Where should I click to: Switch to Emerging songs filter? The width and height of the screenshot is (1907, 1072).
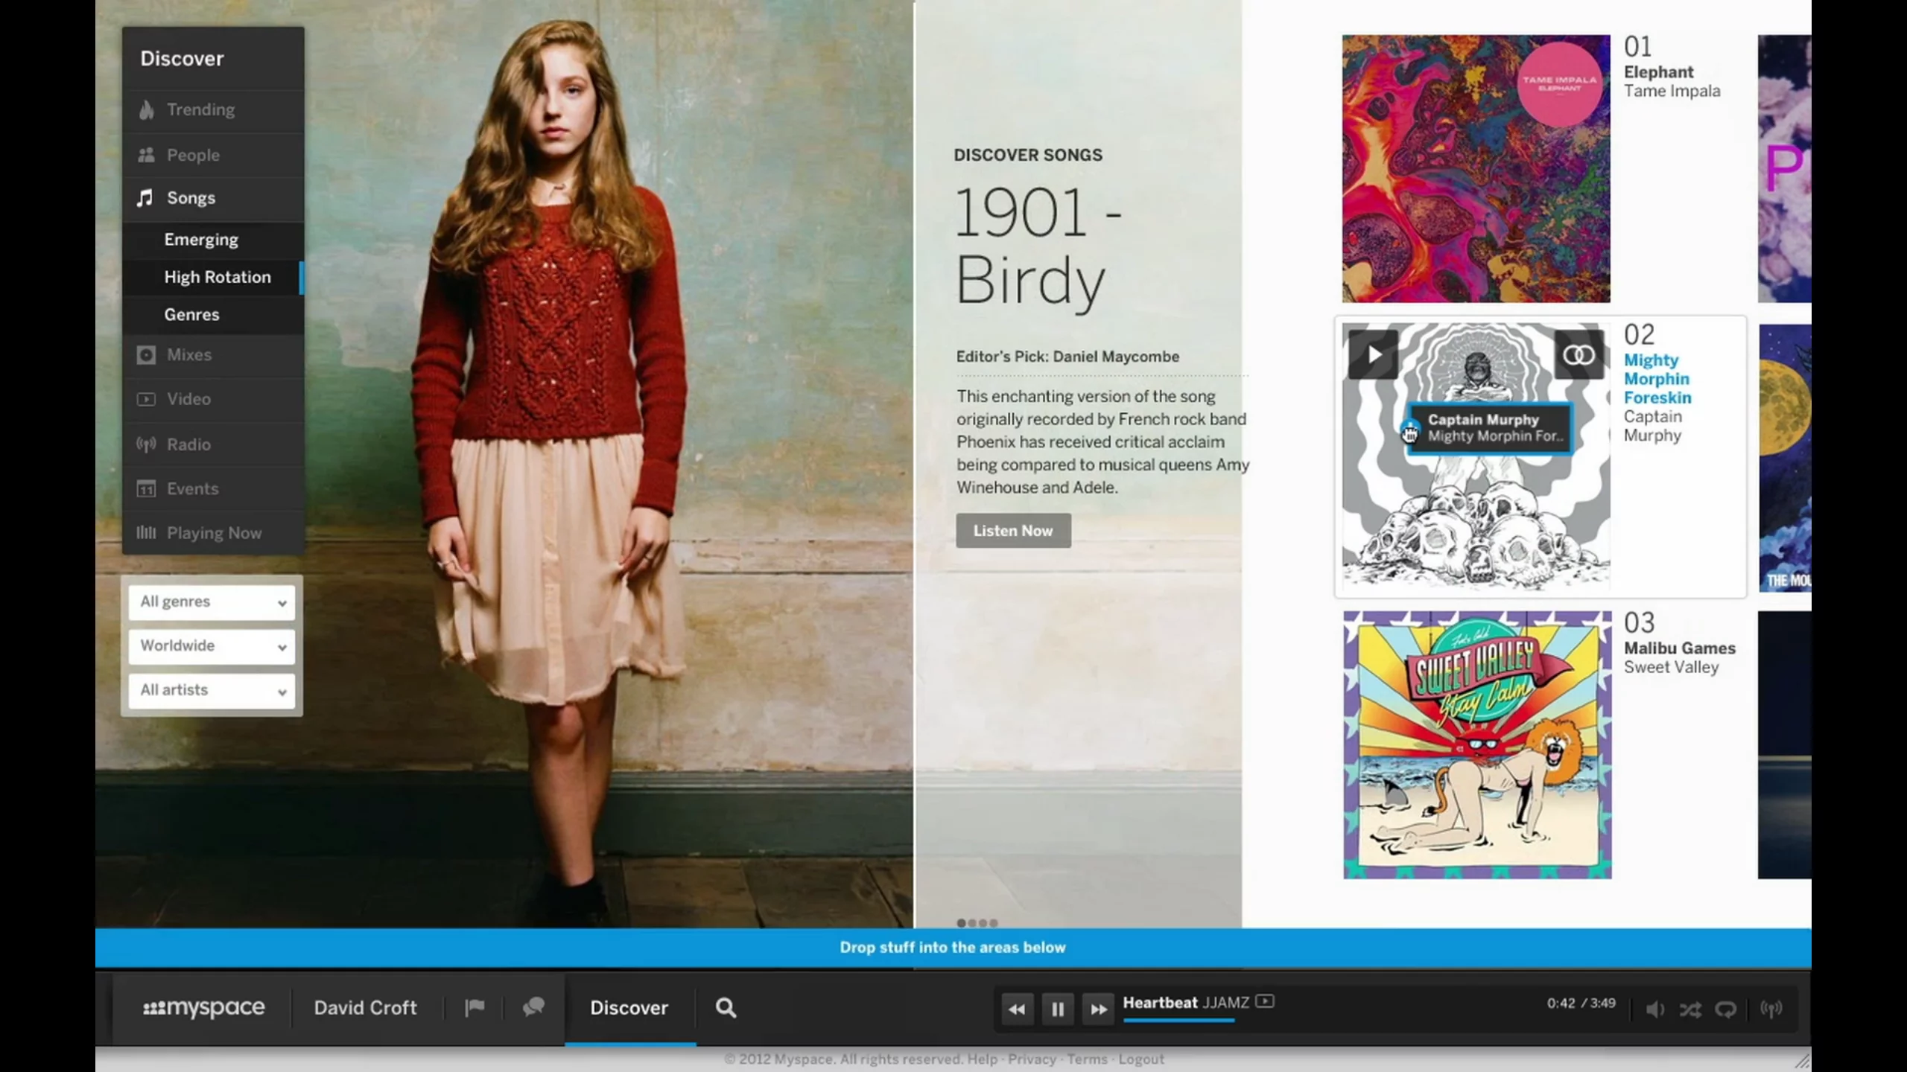tap(201, 239)
